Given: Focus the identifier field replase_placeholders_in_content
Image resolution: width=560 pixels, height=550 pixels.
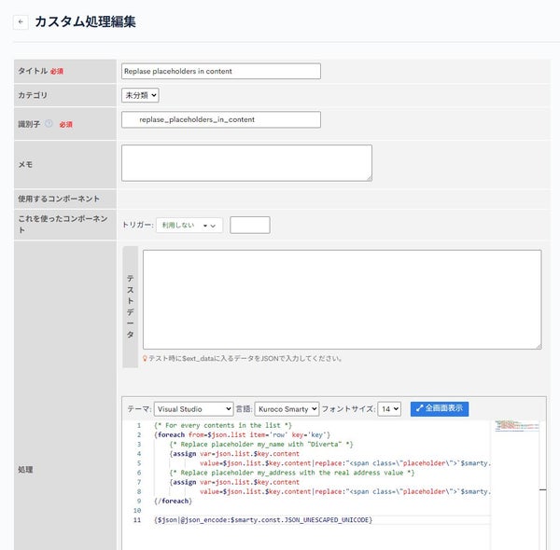Looking at the screenshot, I should [x=220, y=119].
